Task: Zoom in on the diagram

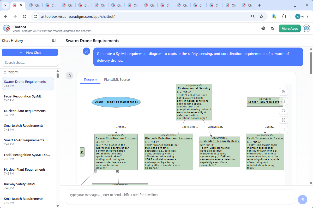Action: [x=283, y=92]
